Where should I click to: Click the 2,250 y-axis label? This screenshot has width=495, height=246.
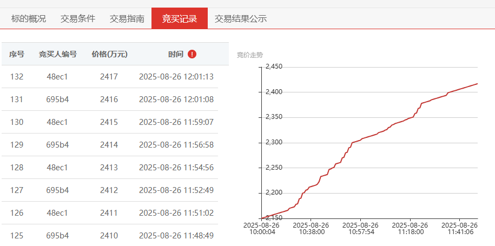click(274, 168)
